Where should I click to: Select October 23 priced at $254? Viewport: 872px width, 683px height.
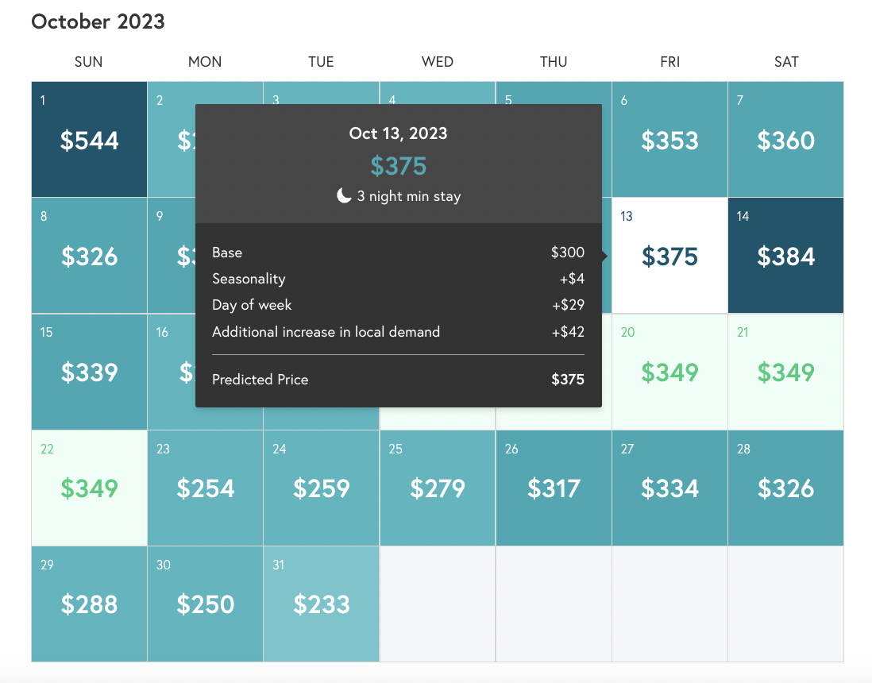coord(205,488)
